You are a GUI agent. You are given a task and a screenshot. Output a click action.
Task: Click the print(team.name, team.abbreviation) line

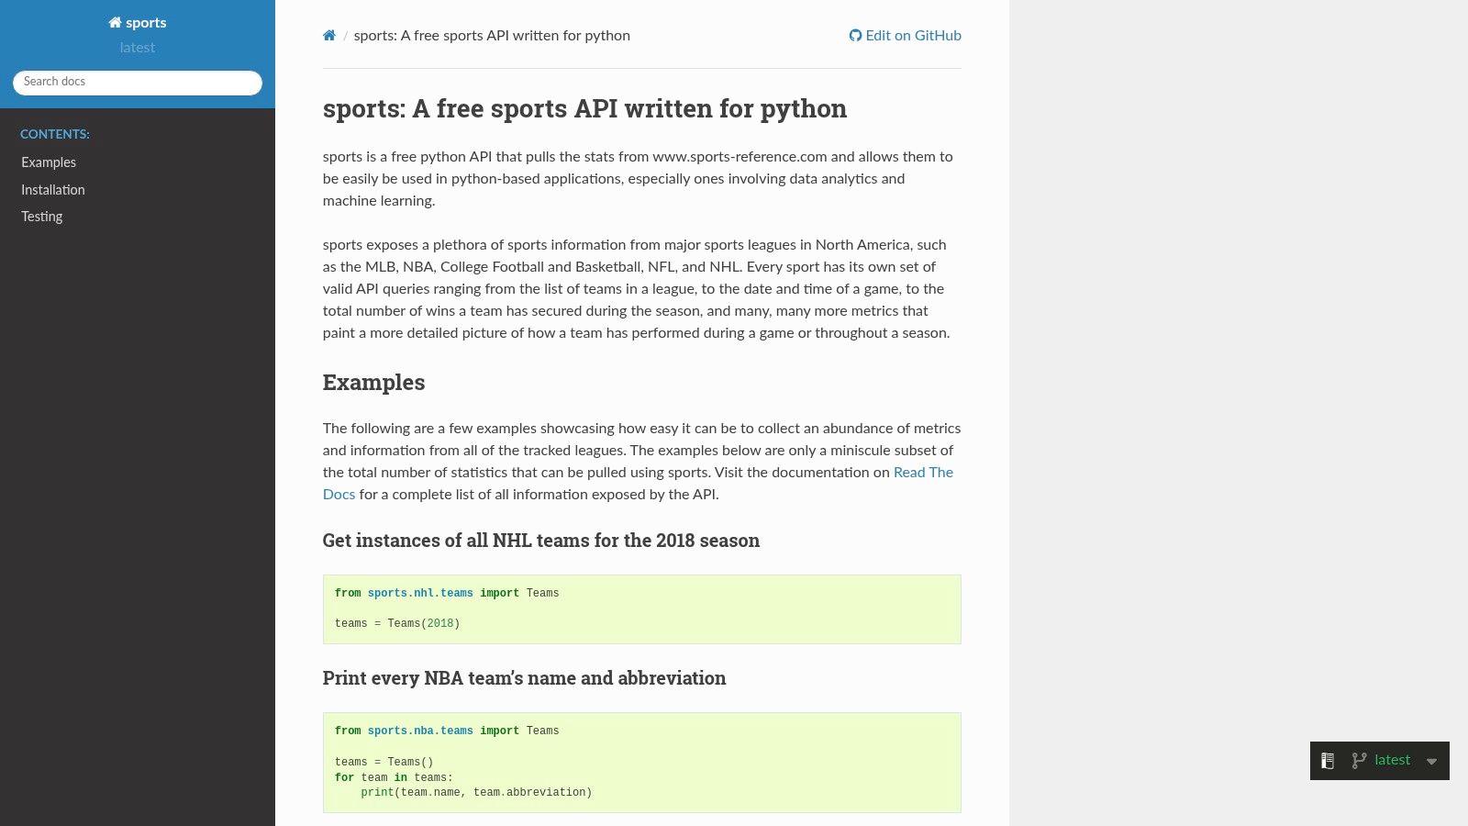(x=476, y=793)
